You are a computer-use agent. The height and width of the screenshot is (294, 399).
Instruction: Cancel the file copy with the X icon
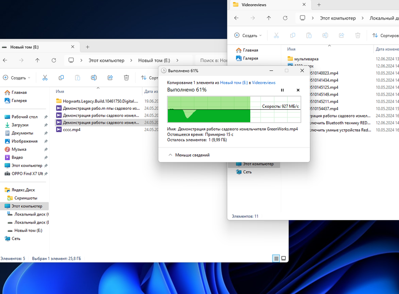pos(298,90)
